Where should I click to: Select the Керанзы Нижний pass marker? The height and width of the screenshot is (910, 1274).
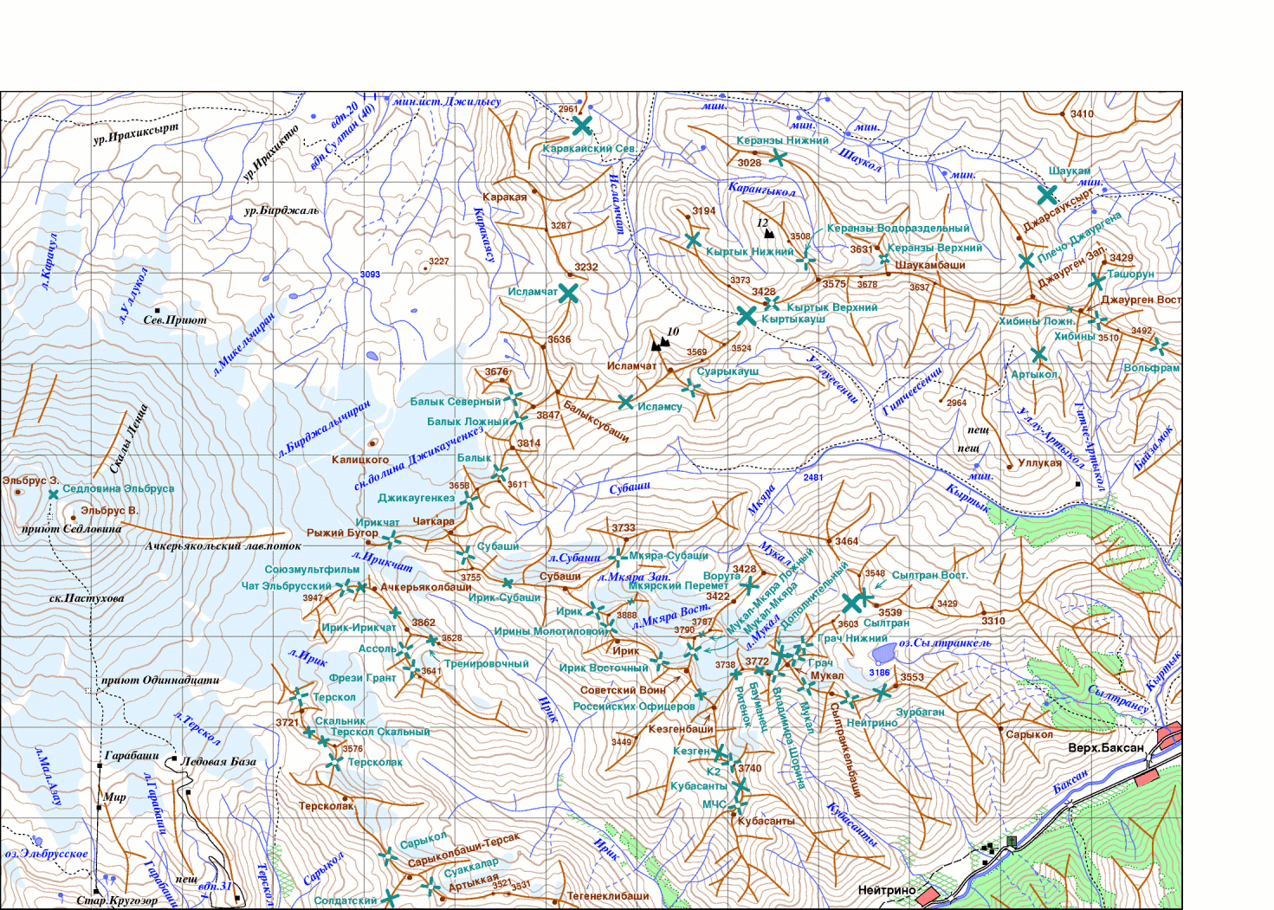pyautogui.click(x=778, y=158)
